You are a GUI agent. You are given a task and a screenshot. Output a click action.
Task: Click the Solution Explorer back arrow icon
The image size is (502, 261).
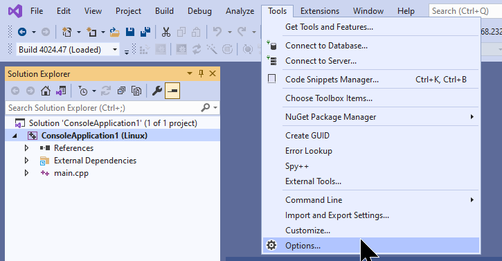(x=15, y=91)
